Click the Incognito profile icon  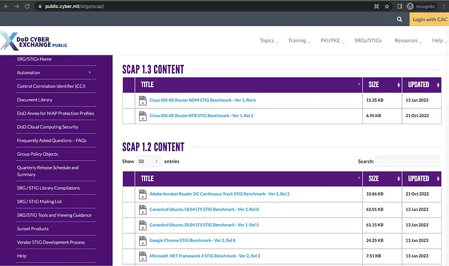click(x=410, y=6)
